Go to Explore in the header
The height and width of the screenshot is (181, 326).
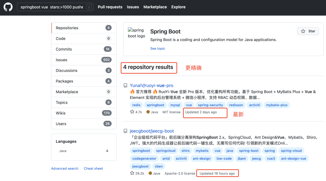tap(178, 7)
